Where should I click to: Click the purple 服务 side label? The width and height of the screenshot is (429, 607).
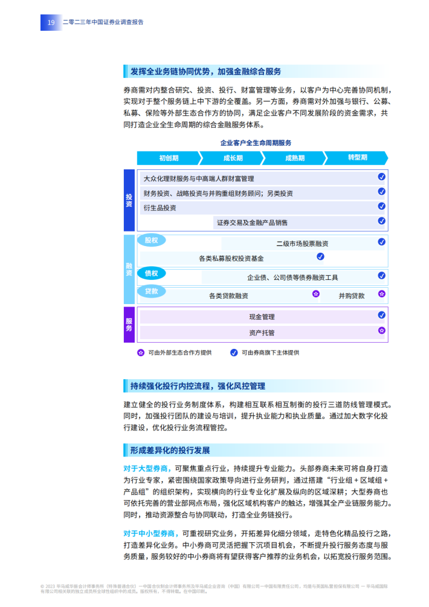(x=129, y=325)
